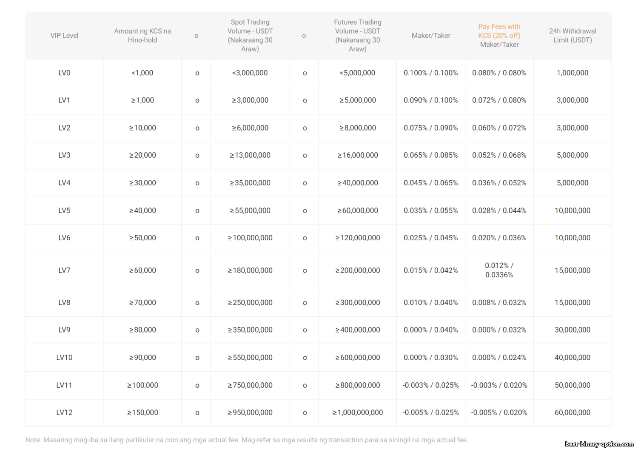Click the Futures Trading Volume header
The image size is (638, 452).
(358, 36)
